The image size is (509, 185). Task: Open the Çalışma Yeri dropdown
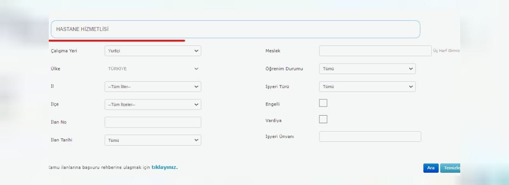(x=153, y=51)
